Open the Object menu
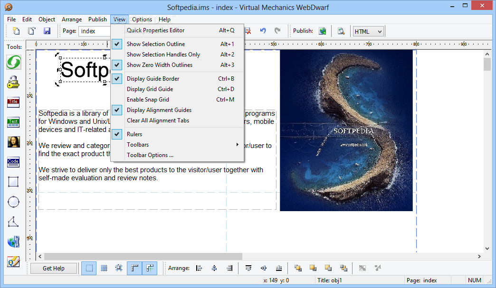496x288 pixels. click(47, 19)
